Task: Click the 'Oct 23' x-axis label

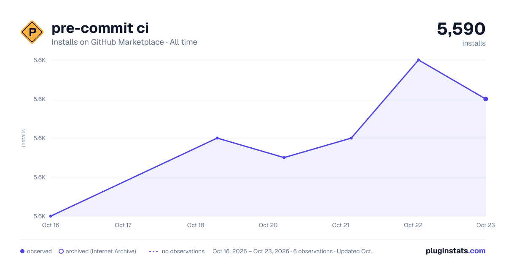Action: tap(486, 225)
